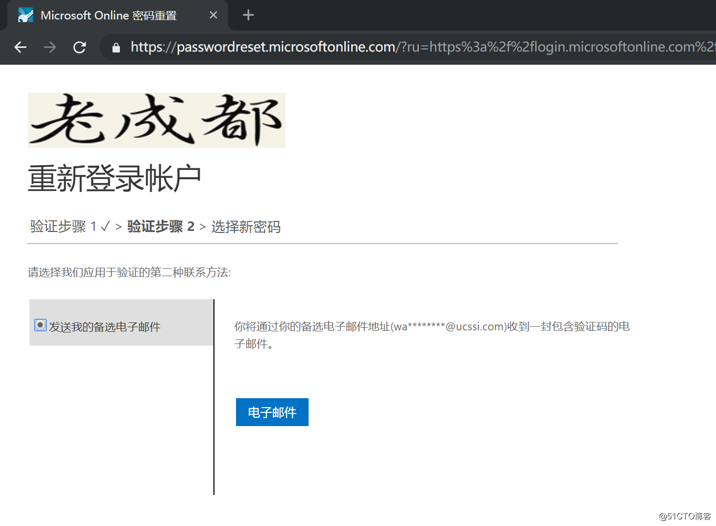Image resolution: width=716 pixels, height=526 pixels.
Task: Click the 重新登录帐户 heading
Action: coord(115,178)
